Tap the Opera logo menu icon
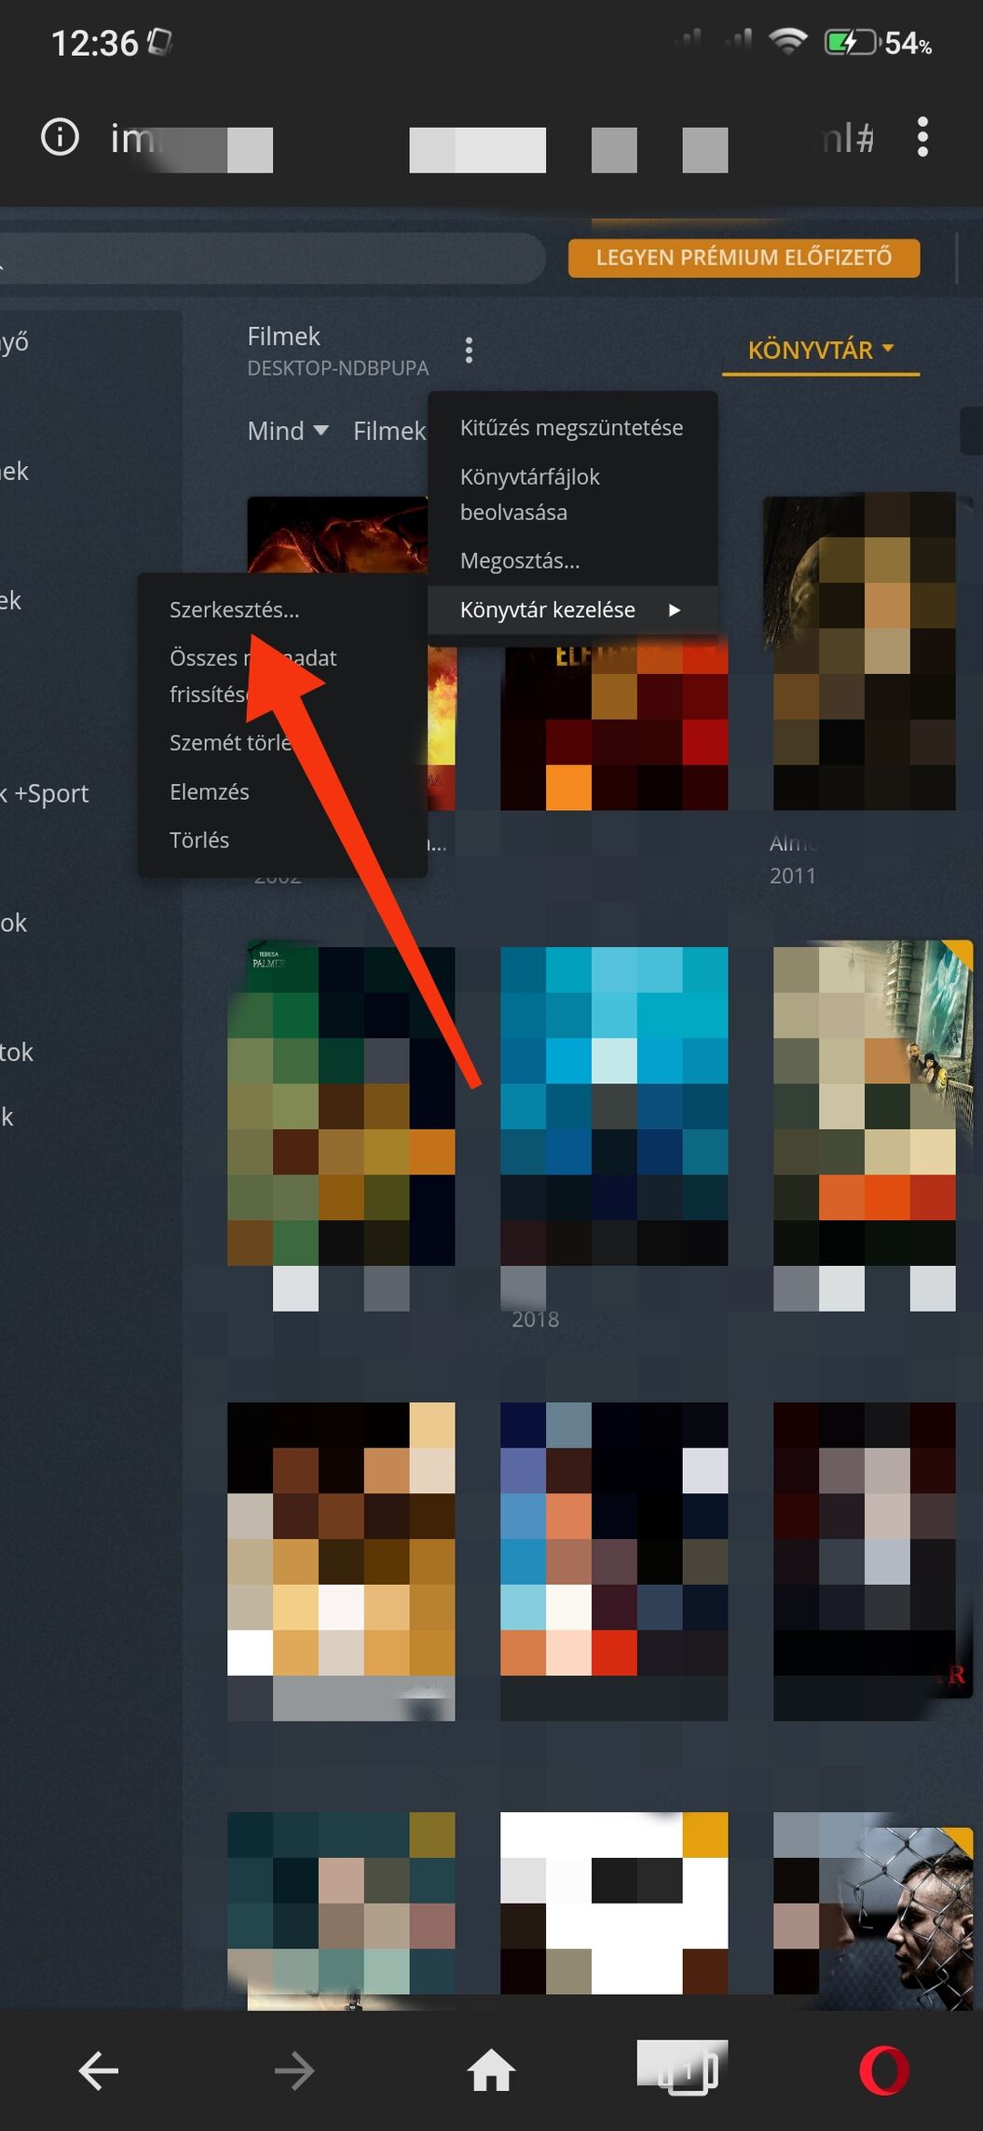The height and width of the screenshot is (2131, 983). [x=883, y=2071]
